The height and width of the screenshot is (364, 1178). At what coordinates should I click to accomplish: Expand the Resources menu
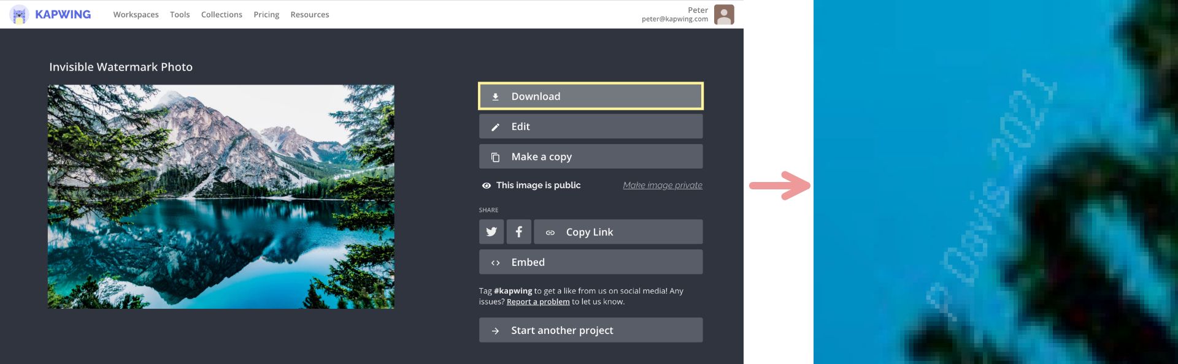[x=310, y=15]
